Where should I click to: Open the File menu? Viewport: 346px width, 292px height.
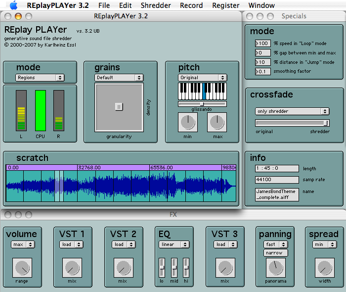104,5
